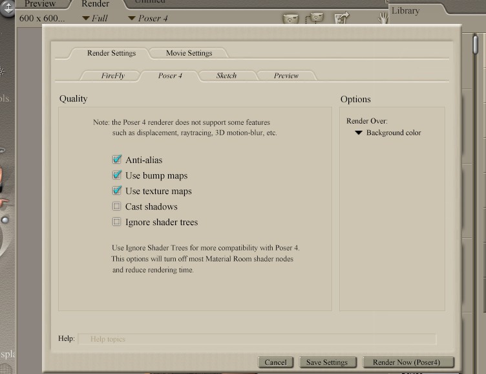Click the render-in-new-window arrow icon
Viewport: 486px width, 374px height.
pyautogui.click(x=342, y=18)
